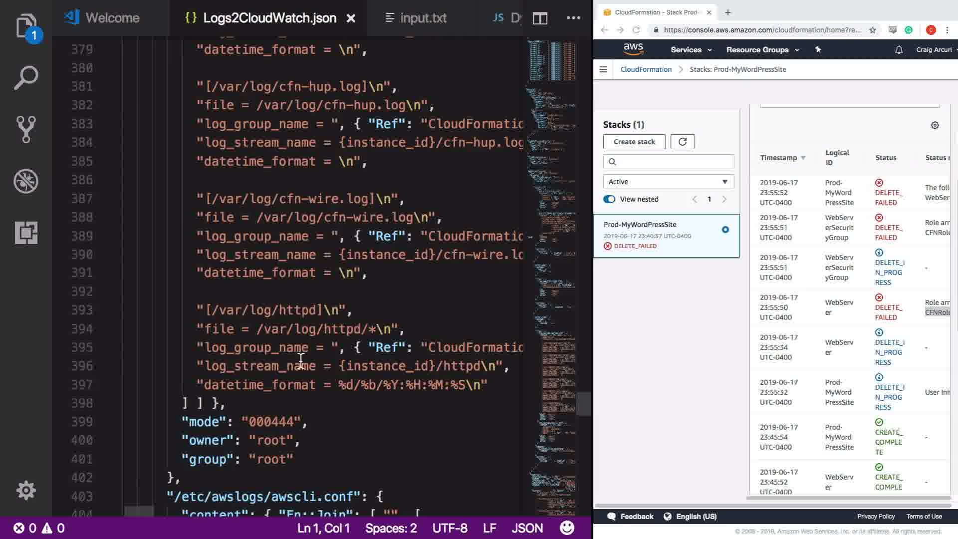The height and width of the screenshot is (539, 958).
Task: Open the Source Control view
Action: pos(26,129)
